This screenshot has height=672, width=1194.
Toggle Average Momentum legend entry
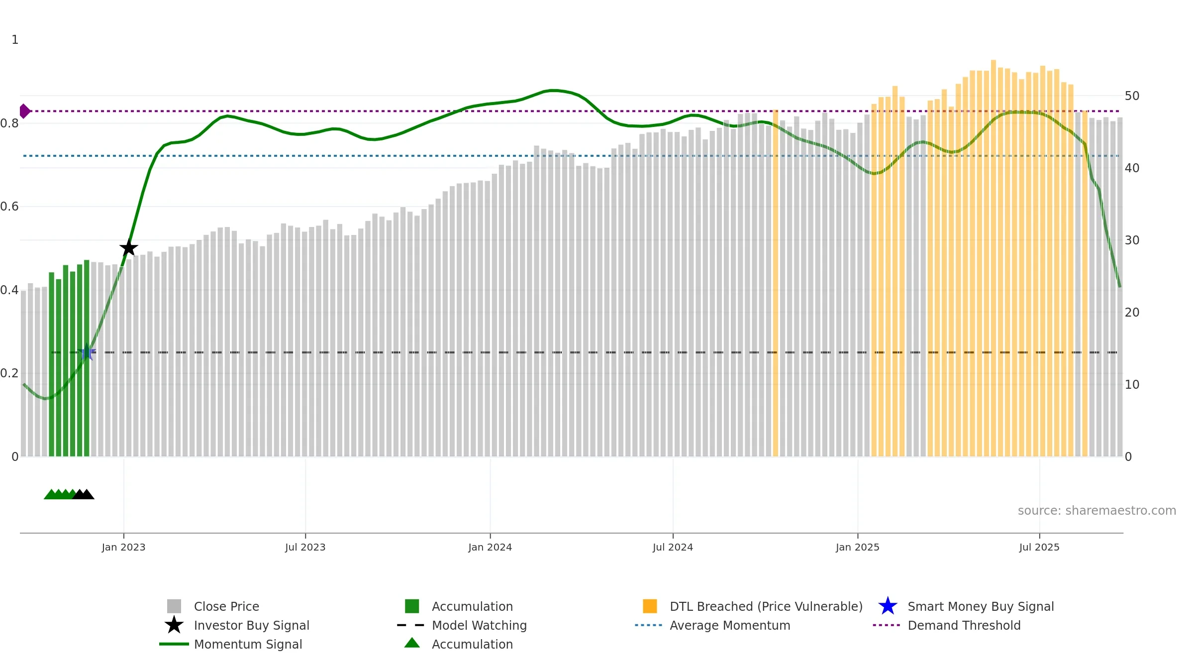coord(730,625)
